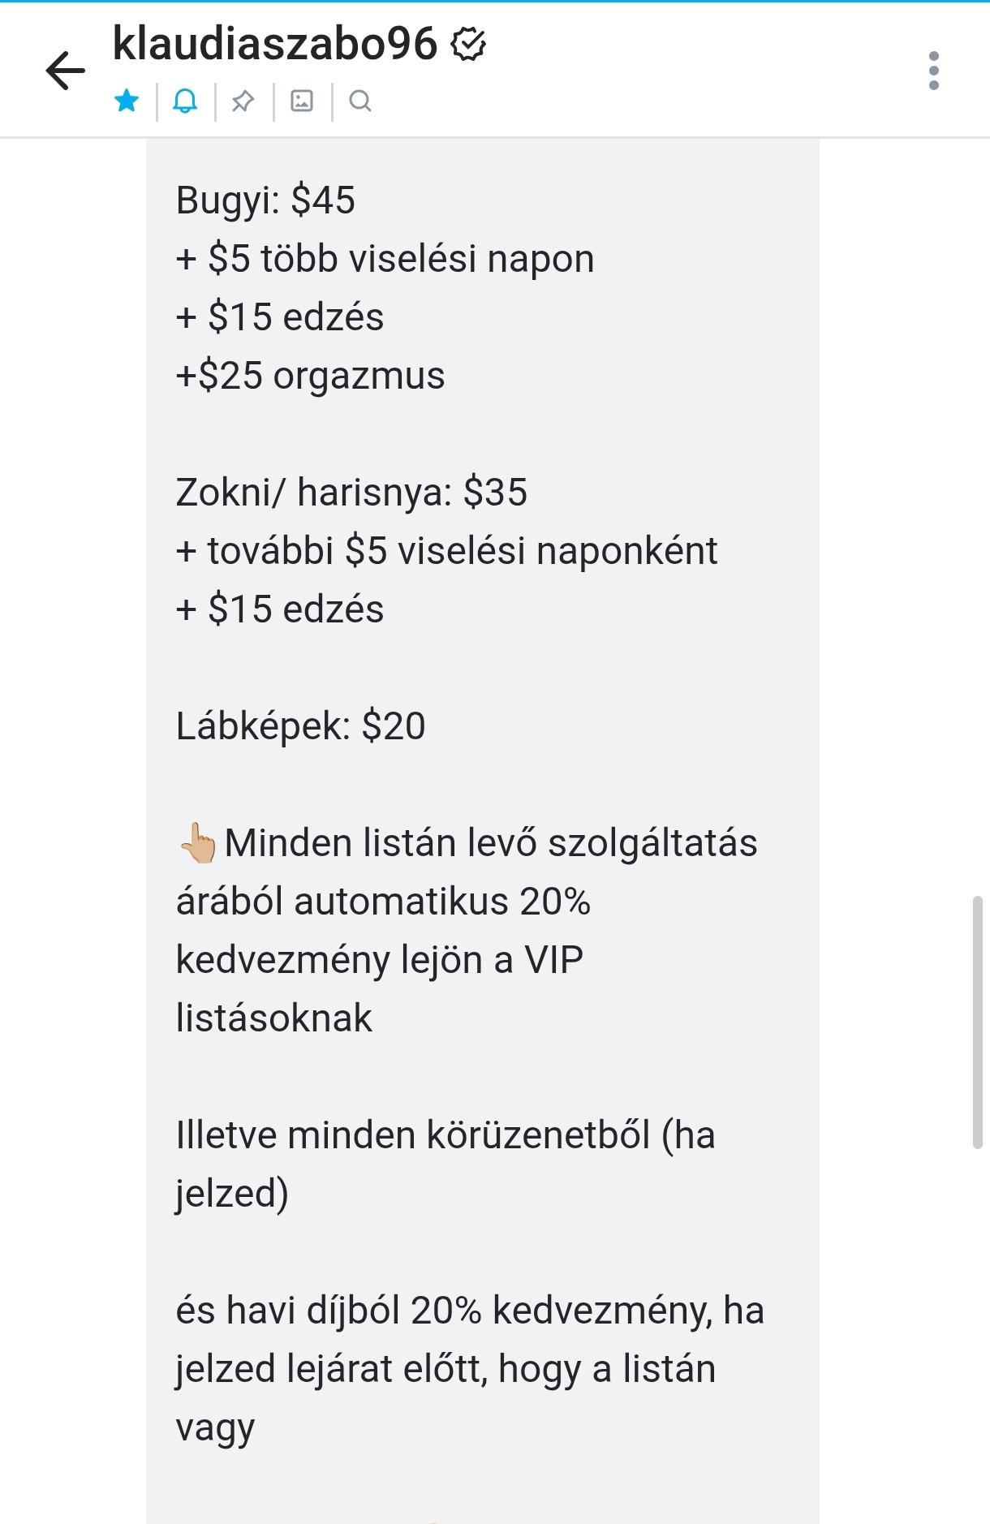Viewport: 990px width, 1524px height.
Task: Tap the "+ további $5 viselési naponként" line
Action: click(446, 551)
